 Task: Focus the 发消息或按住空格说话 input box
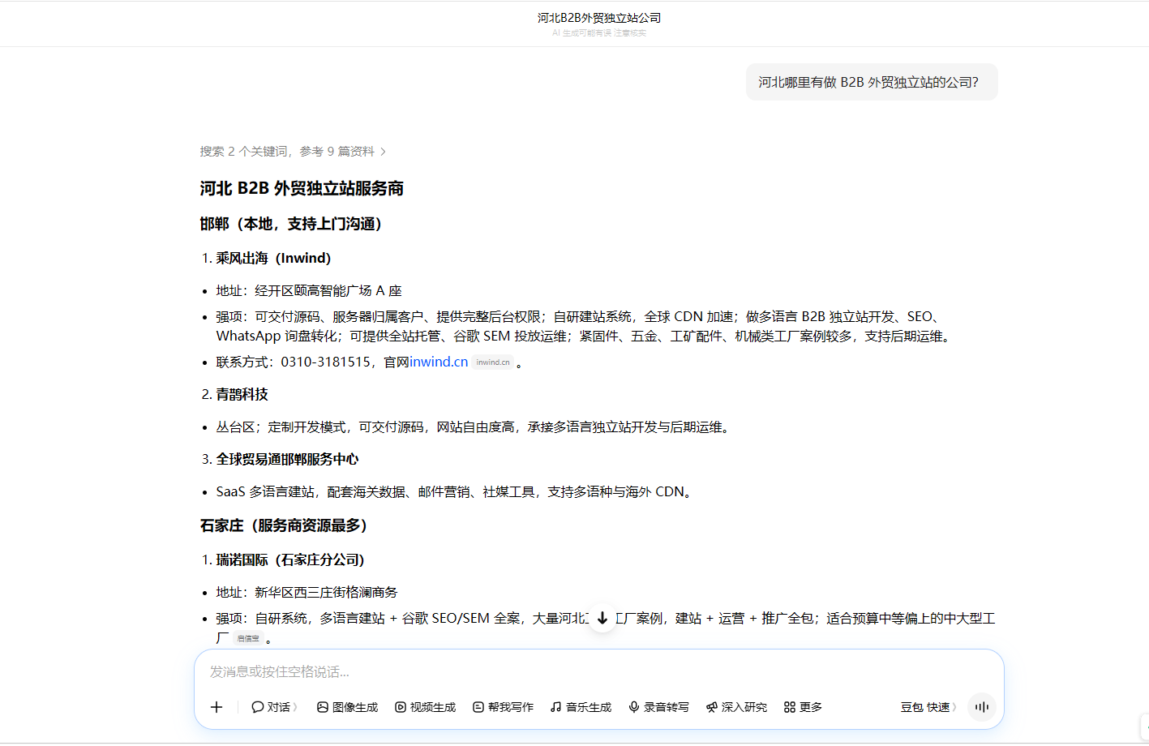pos(599,671)
